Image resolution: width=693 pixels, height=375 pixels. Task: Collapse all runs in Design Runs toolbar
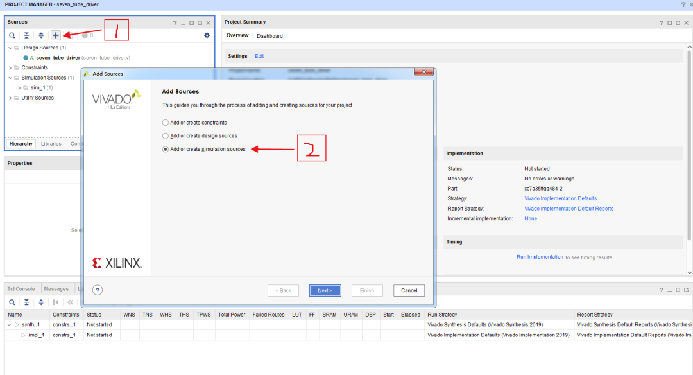point(26,302)
